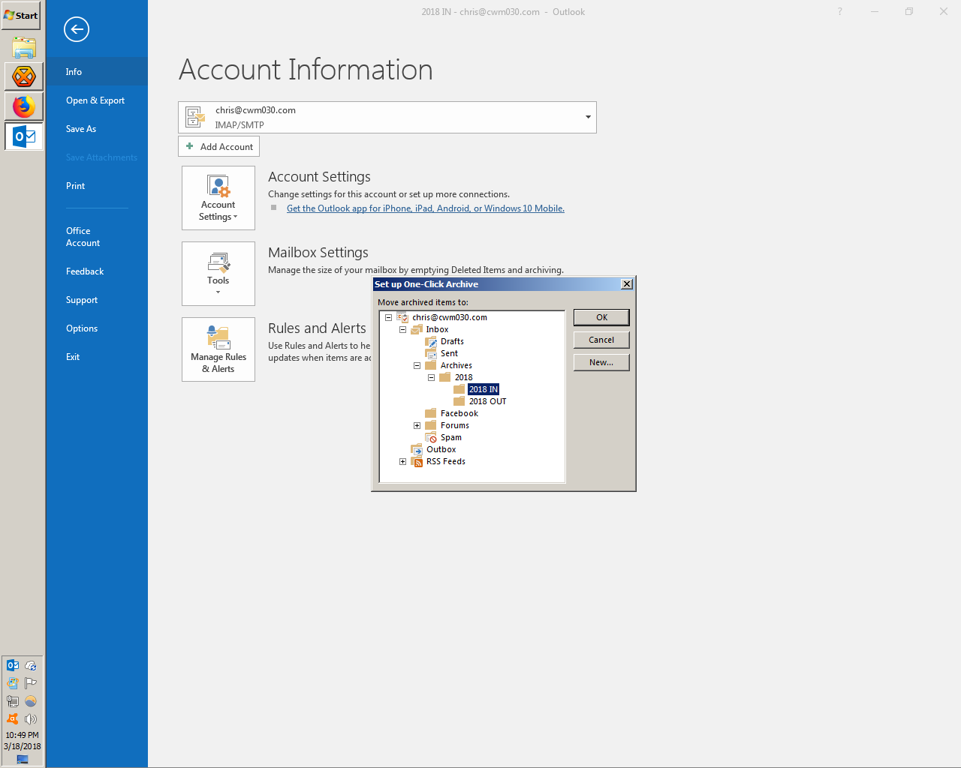The width and height of the screenshot is (961, 768).
Task: Click the Add Account button
Action: pyautogui.click(x=218, y=146)
